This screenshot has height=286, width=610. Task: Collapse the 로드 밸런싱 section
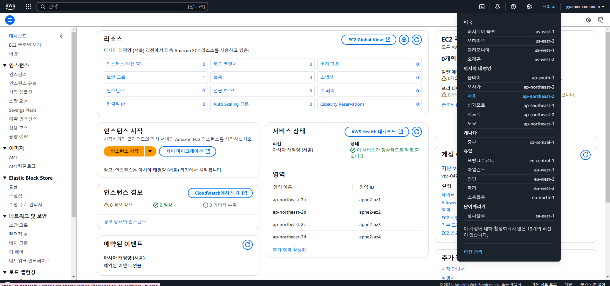pyautogui.click(x=5, y=272)
